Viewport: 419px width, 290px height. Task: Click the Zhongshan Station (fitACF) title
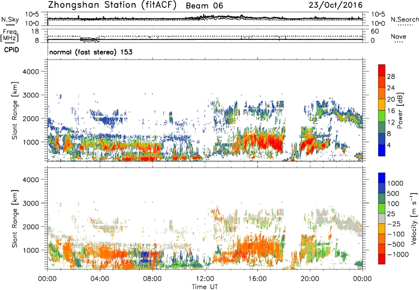(112, 5)
